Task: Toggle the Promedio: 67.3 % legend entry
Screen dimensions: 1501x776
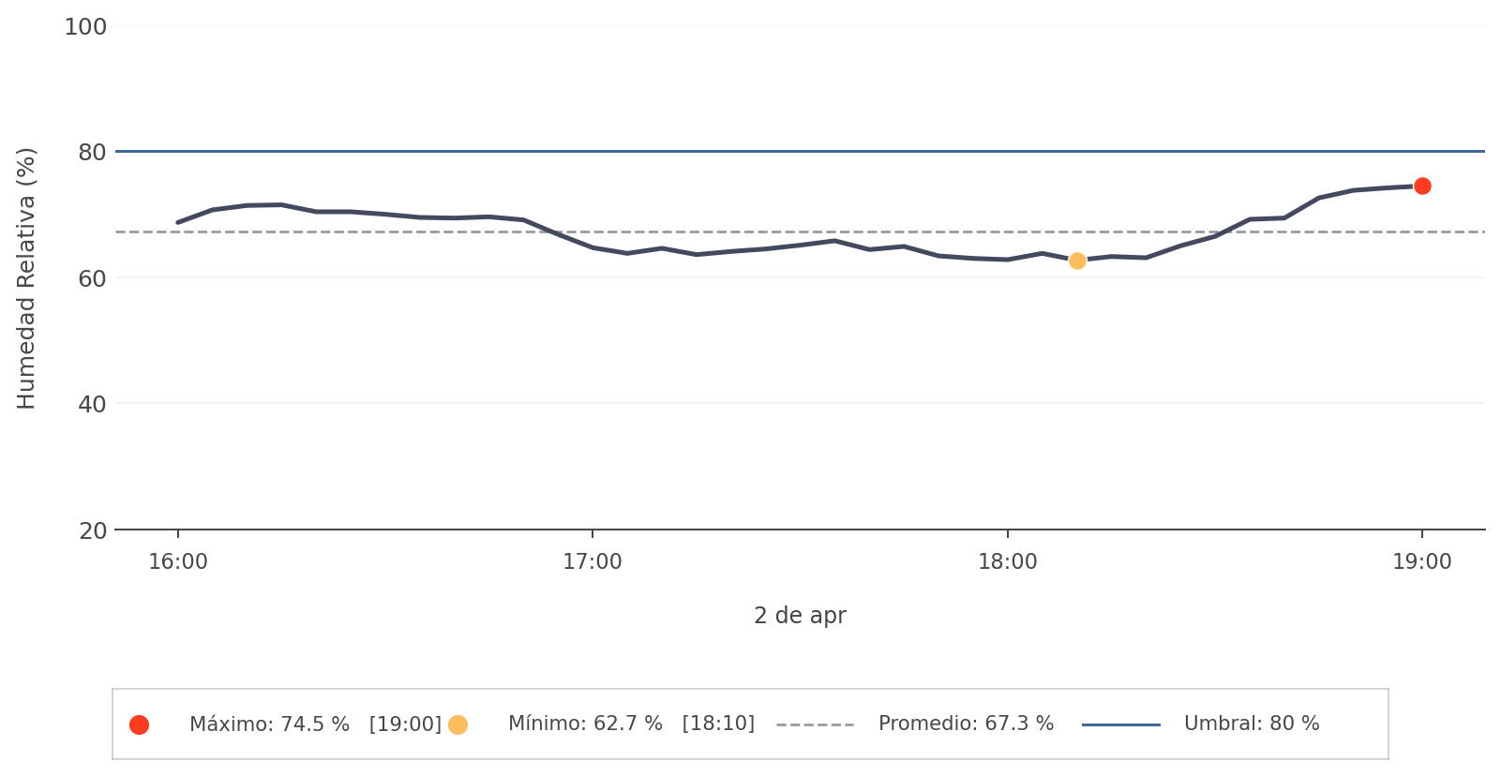Action: pos(966,724)
